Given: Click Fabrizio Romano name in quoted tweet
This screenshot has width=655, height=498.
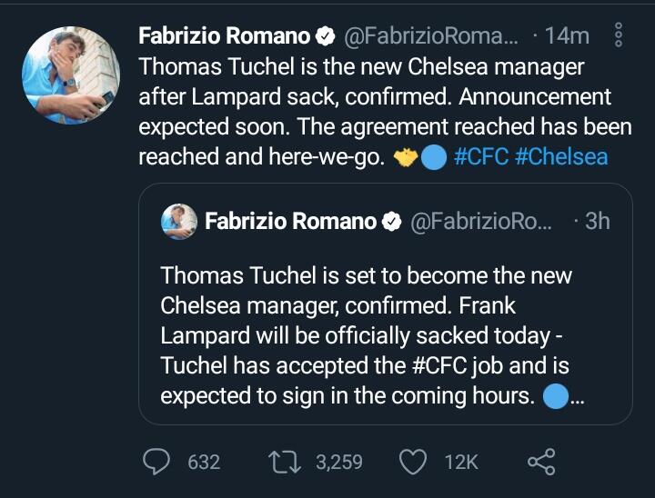Looking at the screenshot, I should point(291,221).
